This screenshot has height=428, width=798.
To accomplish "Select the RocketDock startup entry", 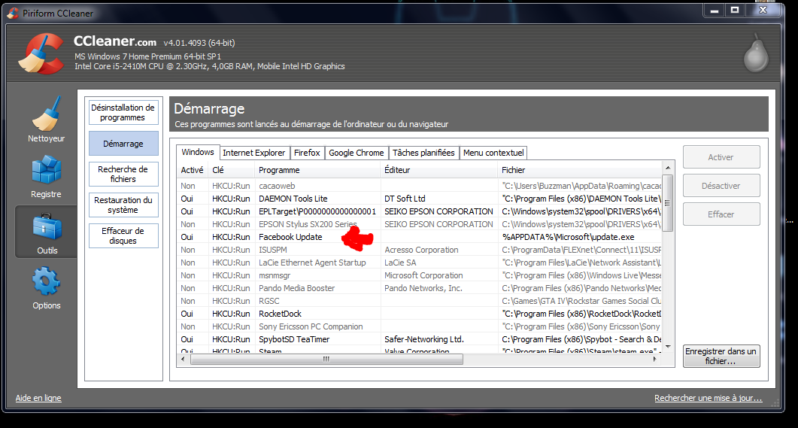I will click(x=420, y=314).
